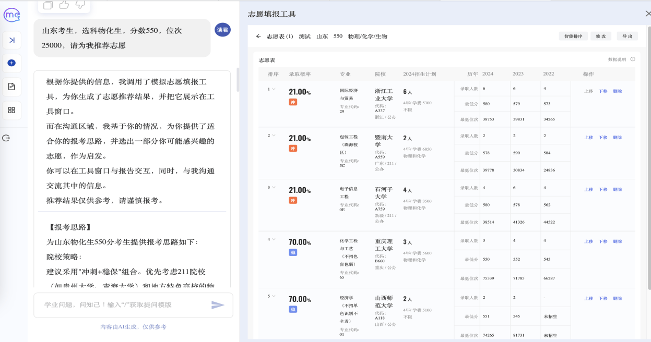This screenshot has width=651, height=342.
Task: Click the 国际经济与贸易 major name
Action: click(349, 94)
